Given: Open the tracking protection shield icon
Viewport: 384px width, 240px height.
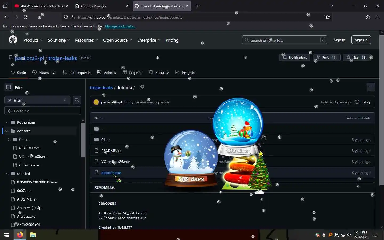Looking at the screenshot, I should point(66,17).
